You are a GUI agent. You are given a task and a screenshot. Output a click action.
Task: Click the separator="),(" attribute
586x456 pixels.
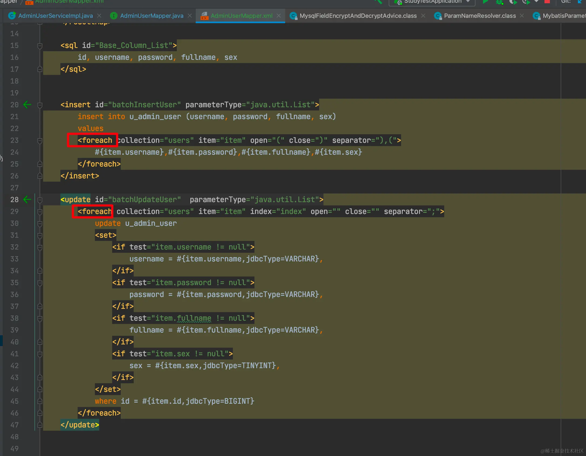364,140
